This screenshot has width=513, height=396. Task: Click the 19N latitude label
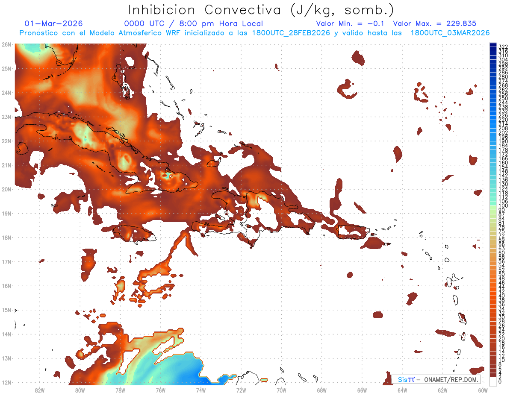pos(6,213)
